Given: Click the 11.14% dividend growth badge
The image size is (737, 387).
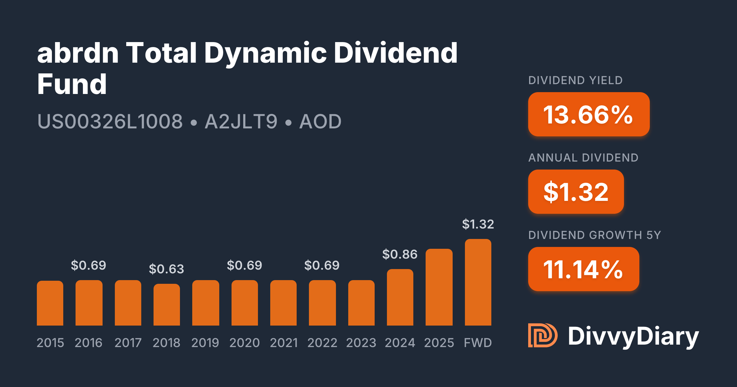Looking at the screenshot, I should tap(583, 269).
